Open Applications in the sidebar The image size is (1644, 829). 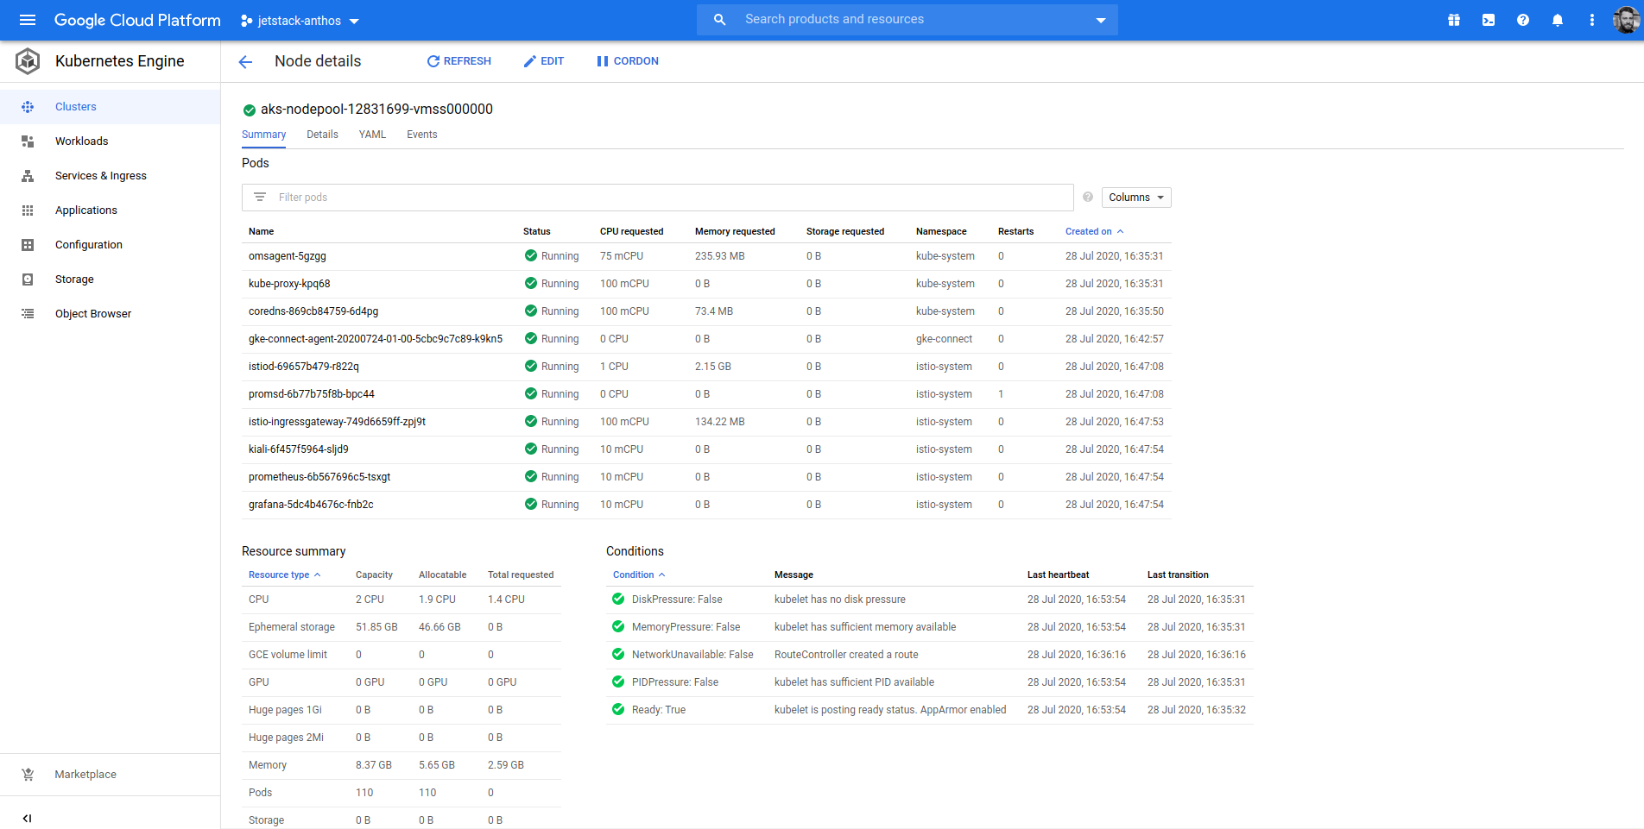[86, 210]
